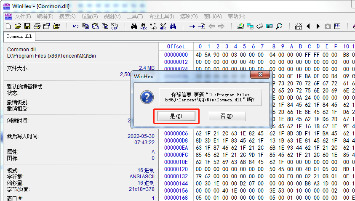The width and height of the screenshot is (355, 201).
Task: Open the 工具(T) menu
Action: (x=135, y=16)
